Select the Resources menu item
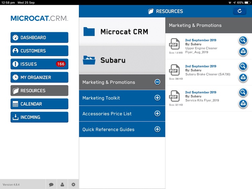Image resolution: width=252 pixels, height=189 pixels. [39, 90]
